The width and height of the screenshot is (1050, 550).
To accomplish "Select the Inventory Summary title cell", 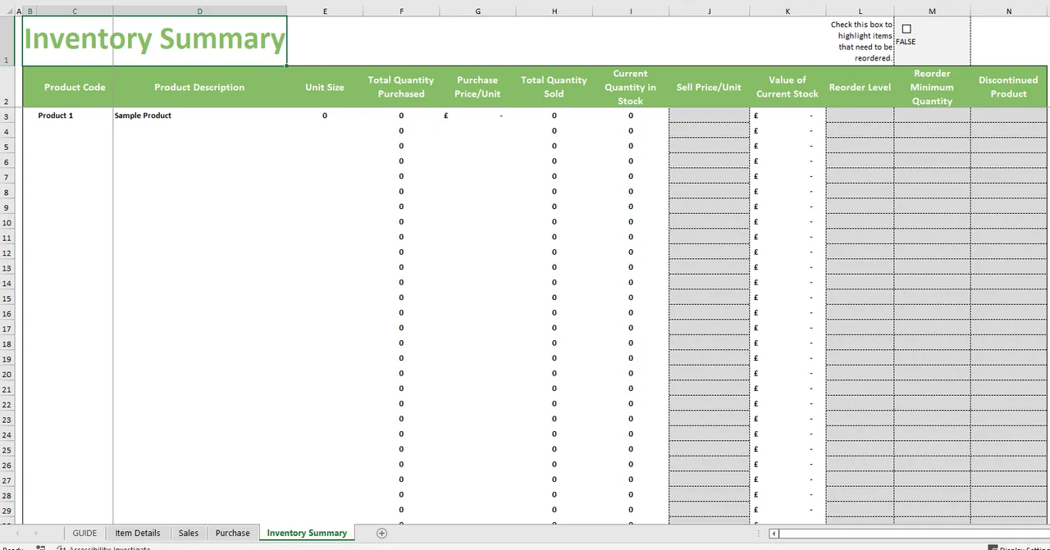I will click(x=154, y=38).
